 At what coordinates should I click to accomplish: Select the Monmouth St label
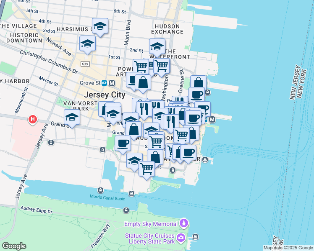tap(21, 100)
